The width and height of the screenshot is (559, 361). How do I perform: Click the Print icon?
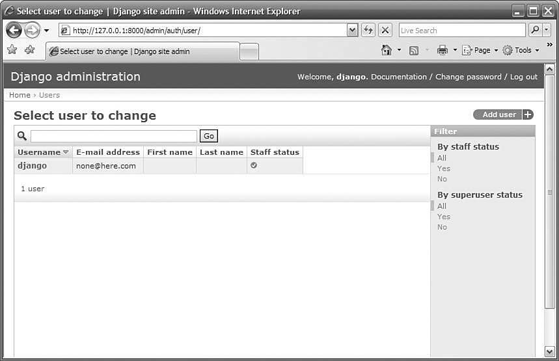click(442, 50)
